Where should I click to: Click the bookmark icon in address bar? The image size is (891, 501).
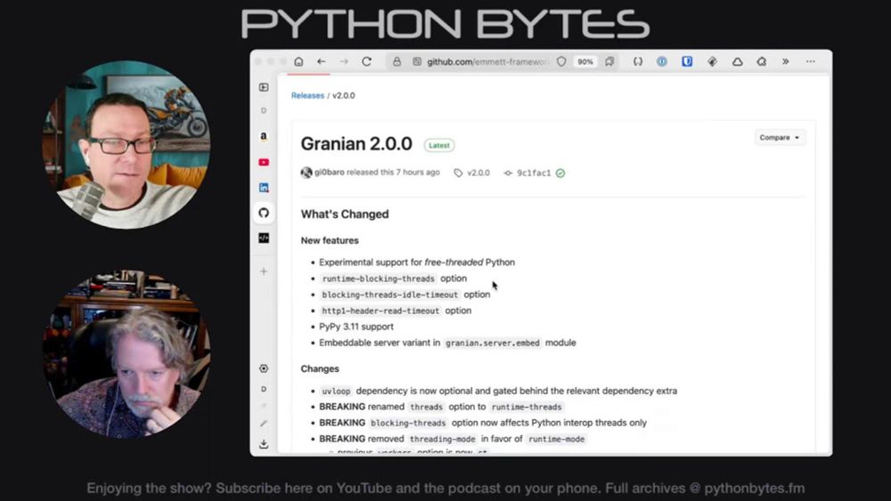pyautogui.click(x=609, y=61)
